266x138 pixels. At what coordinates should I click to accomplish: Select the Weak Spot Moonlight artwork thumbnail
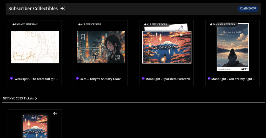coord(35,47)
